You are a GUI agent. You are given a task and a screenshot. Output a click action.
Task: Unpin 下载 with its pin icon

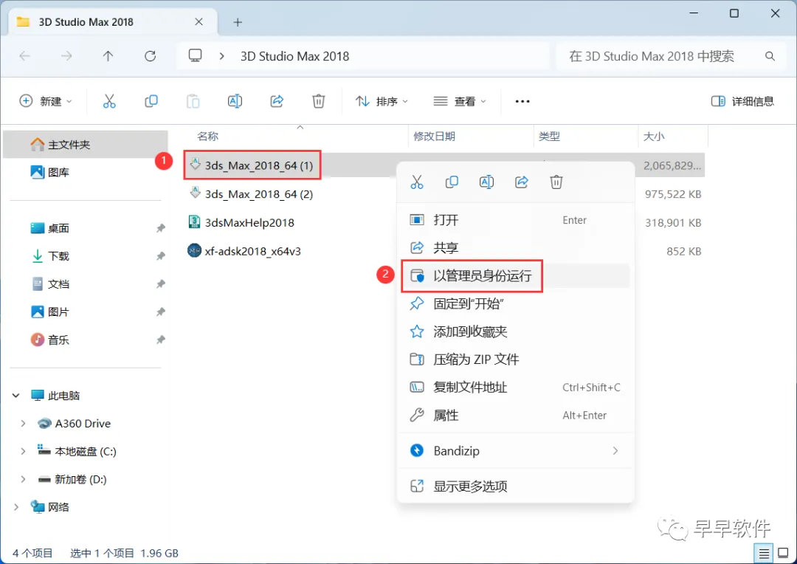click(161, 256)
